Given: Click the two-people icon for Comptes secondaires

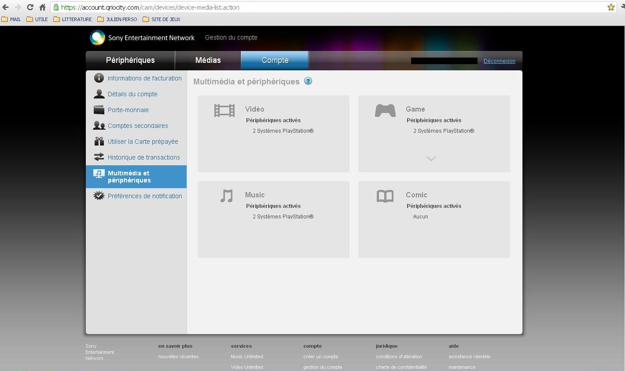Looking at the screenshot, I should (99, 125).
